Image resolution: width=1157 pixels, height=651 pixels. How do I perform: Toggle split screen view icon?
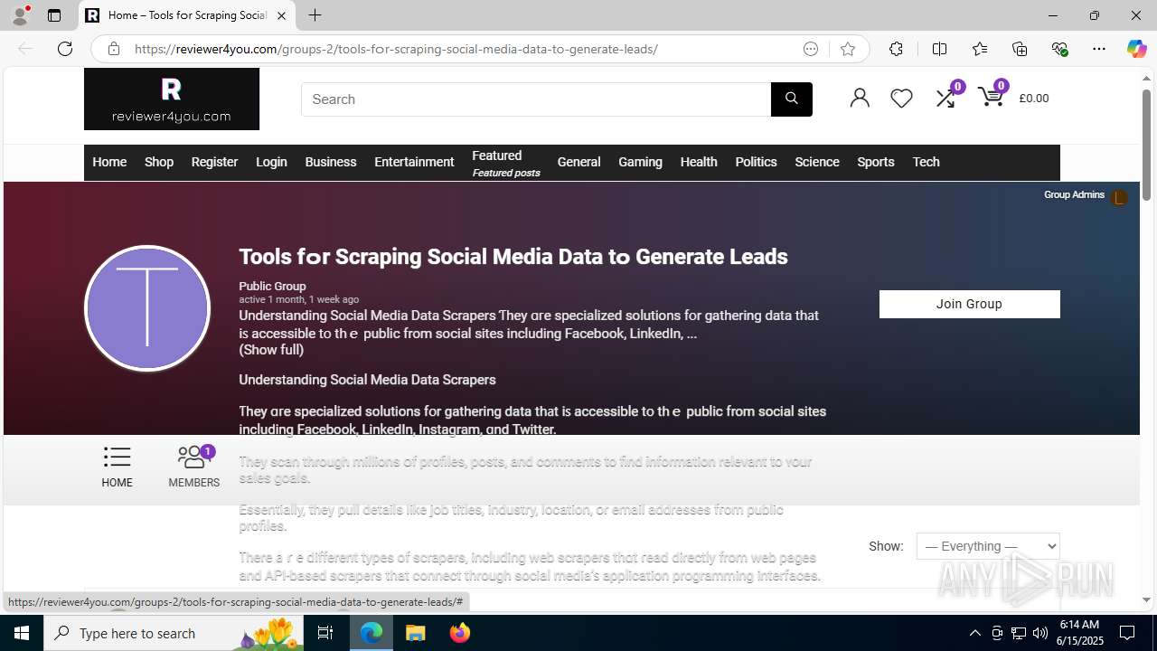pos(939,49)
